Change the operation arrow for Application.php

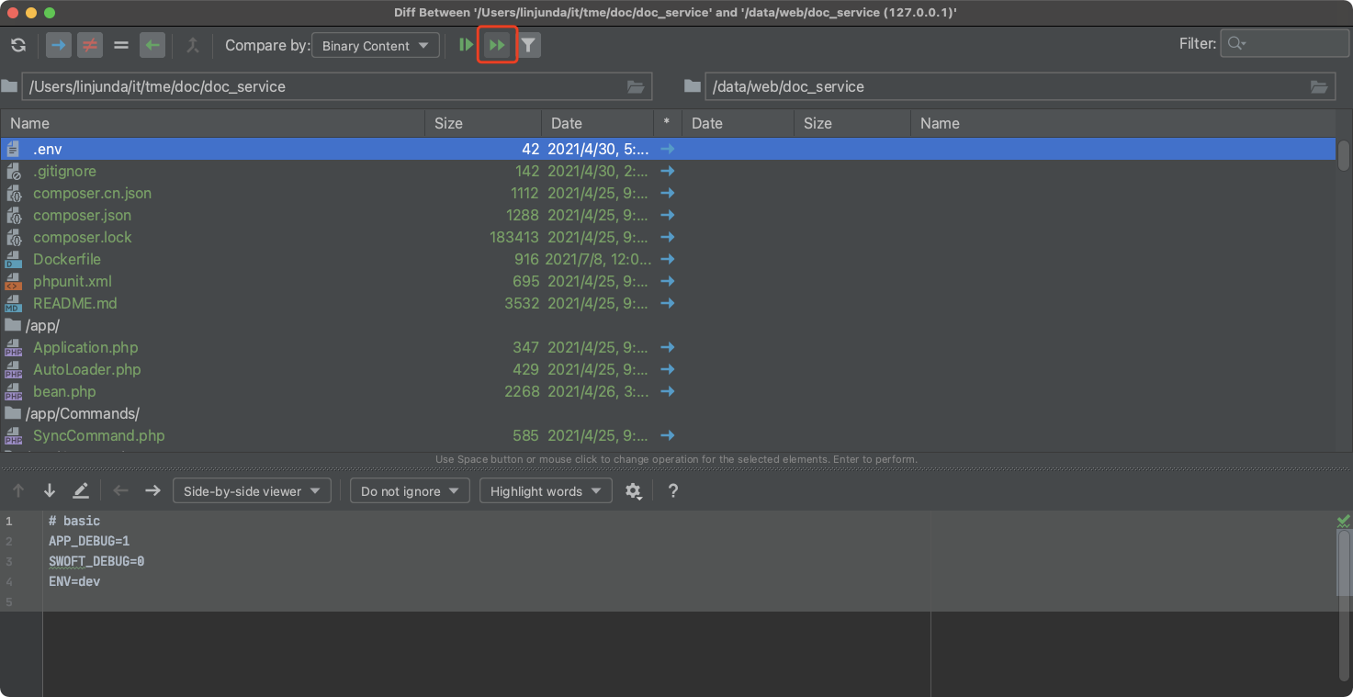668,347
